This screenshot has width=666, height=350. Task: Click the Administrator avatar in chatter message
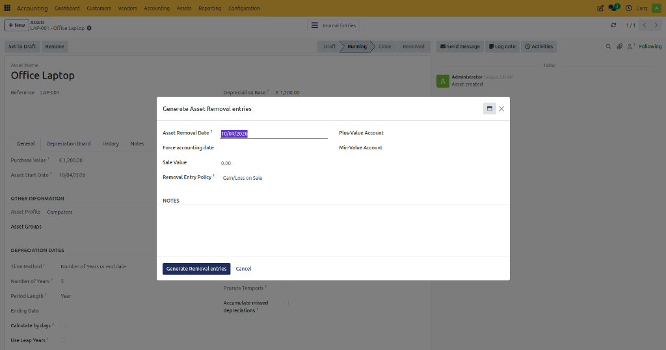click(442, 81)
